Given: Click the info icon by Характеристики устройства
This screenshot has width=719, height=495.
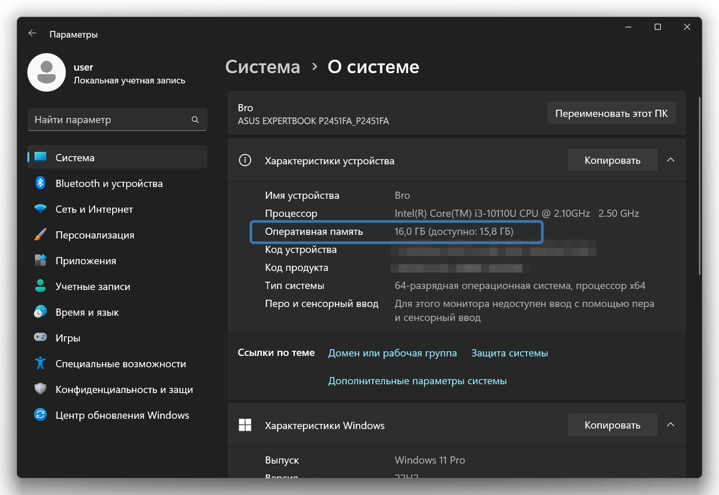Looking at the screenshot, I should (x=244, y=161).
